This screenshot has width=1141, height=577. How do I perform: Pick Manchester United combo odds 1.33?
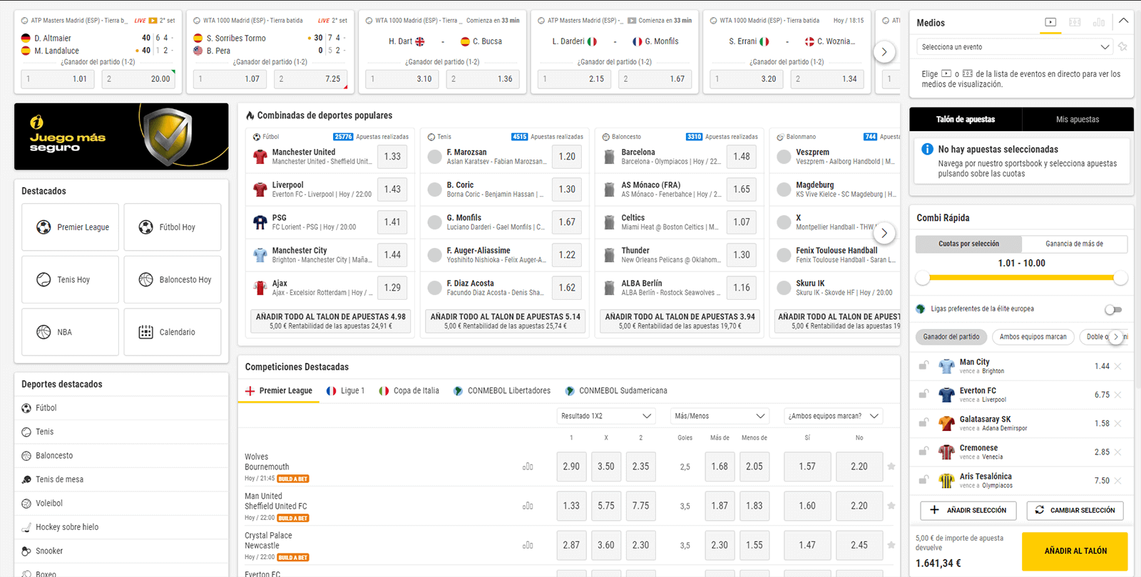(392, 157)
